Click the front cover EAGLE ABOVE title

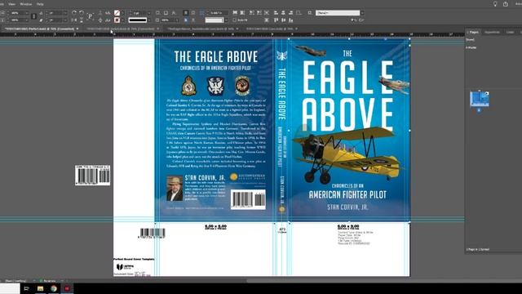347,96
